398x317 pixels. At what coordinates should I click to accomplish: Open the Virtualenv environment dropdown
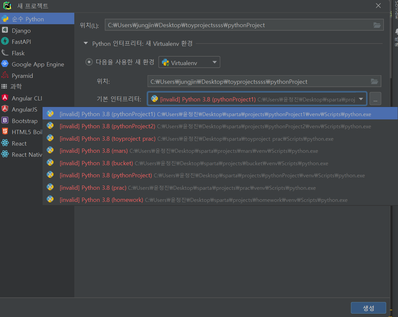[x=189, y=62]
